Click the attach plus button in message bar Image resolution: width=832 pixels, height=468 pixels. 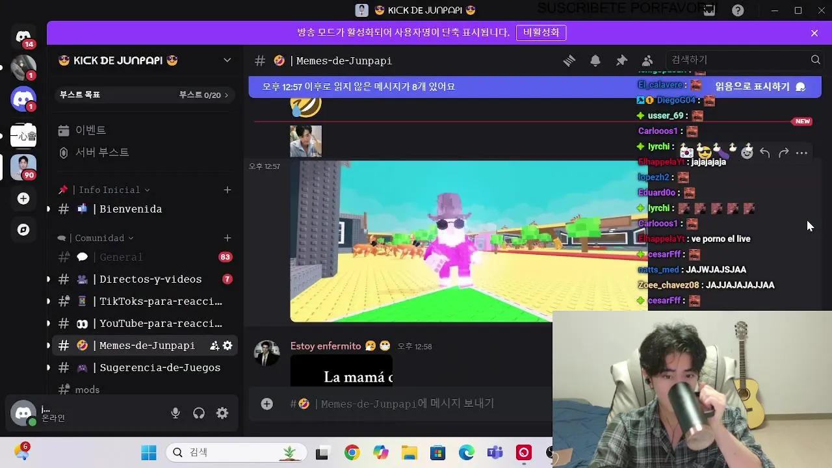[x=266, y=404]
